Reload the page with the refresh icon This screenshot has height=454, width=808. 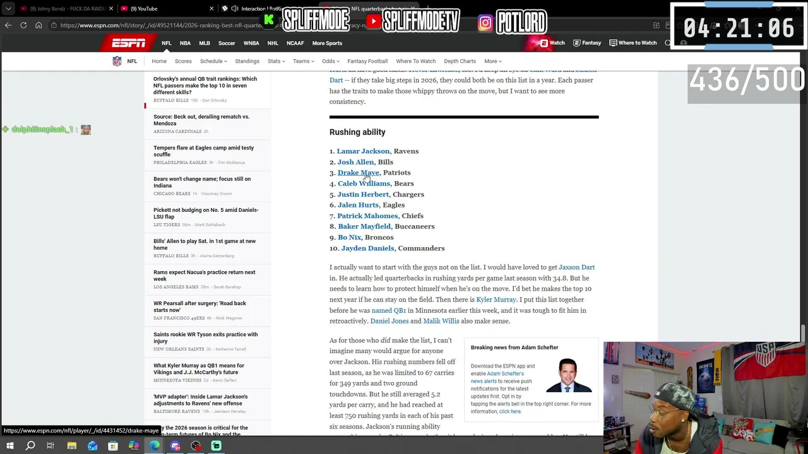tap(23, 25)
